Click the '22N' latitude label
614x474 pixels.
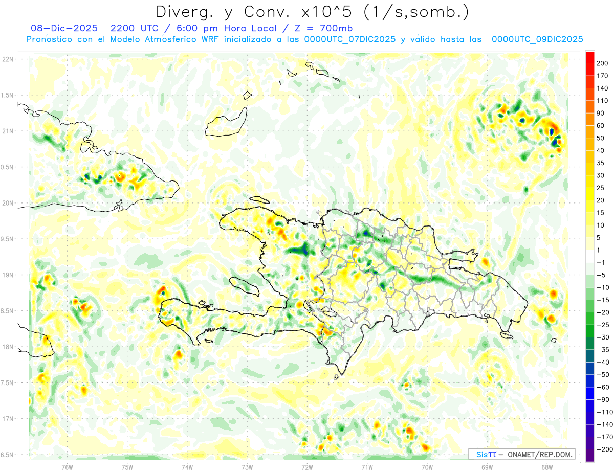click(7, 59)
